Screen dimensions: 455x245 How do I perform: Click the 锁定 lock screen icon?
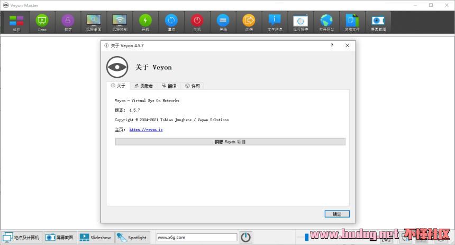point(68,23)
